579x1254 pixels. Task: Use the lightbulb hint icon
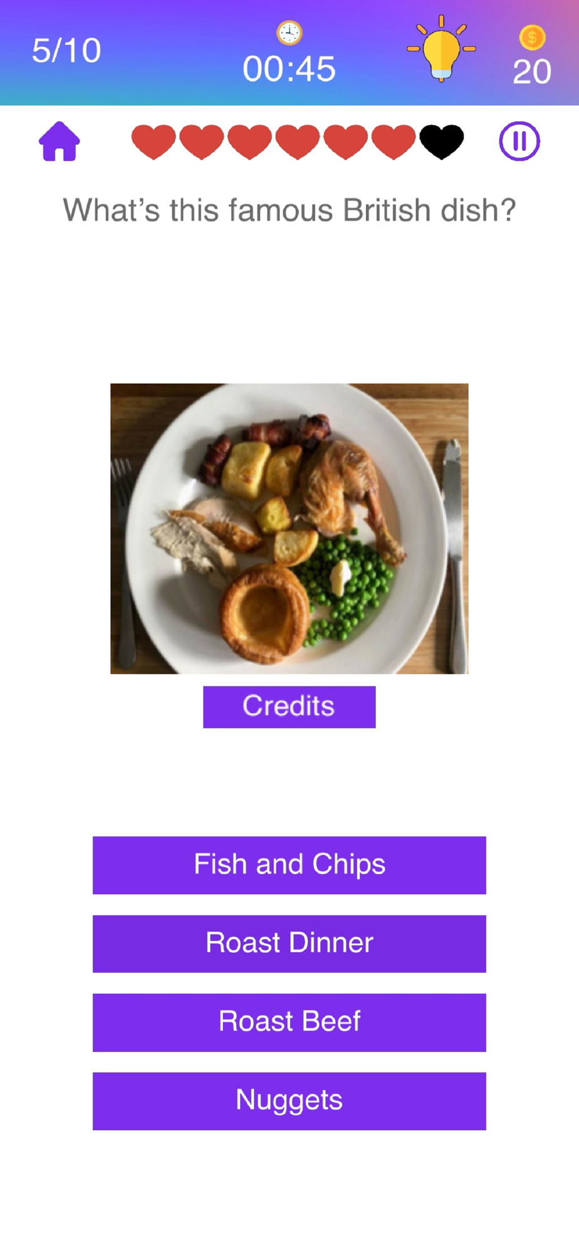pyautogui.click(x=441, y=48)
